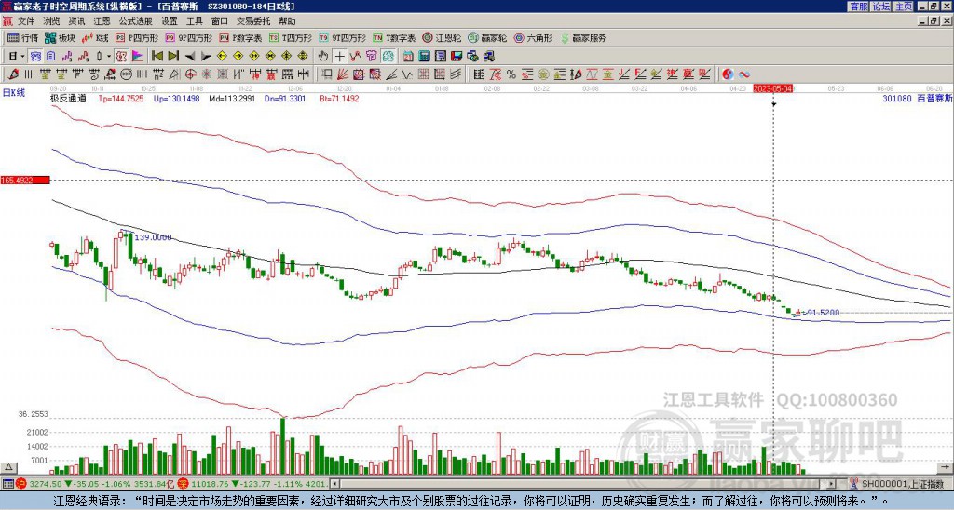Screen dimensions: 954x510
Task: Open the 公式选股 menu
Action: pyautogui.click(x=136, y=21)
